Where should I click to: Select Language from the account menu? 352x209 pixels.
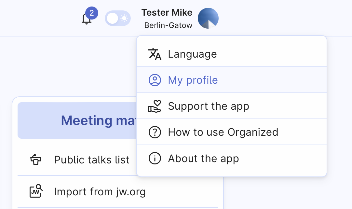[192, 54]
